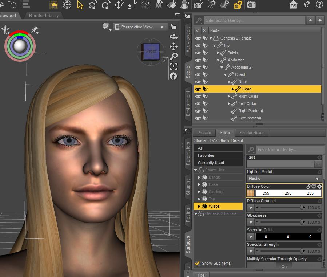327x277 pixels.
Task: Open the Lighting Model Plastic dropdown
Action: [284, 178]
